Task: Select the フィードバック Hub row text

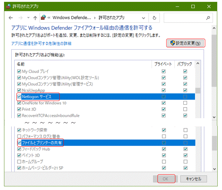Action: 36,149
